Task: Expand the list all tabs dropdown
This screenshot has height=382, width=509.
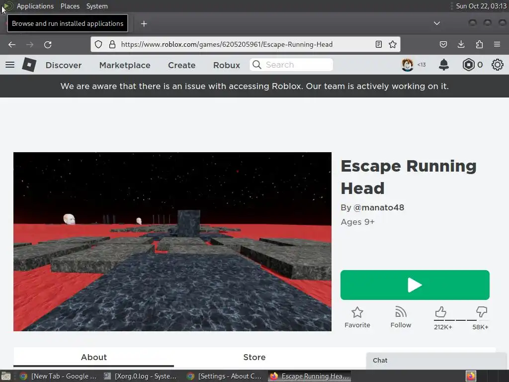Action: pos(437,23)
